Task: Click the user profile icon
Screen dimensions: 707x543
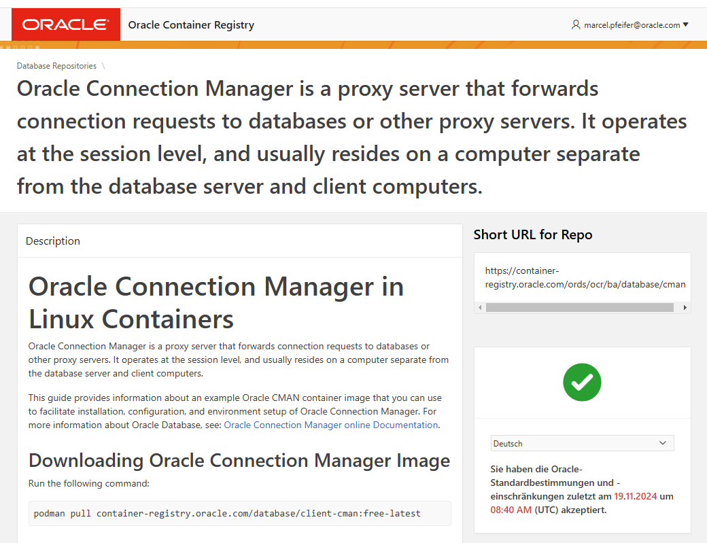Action: point(576,25)
